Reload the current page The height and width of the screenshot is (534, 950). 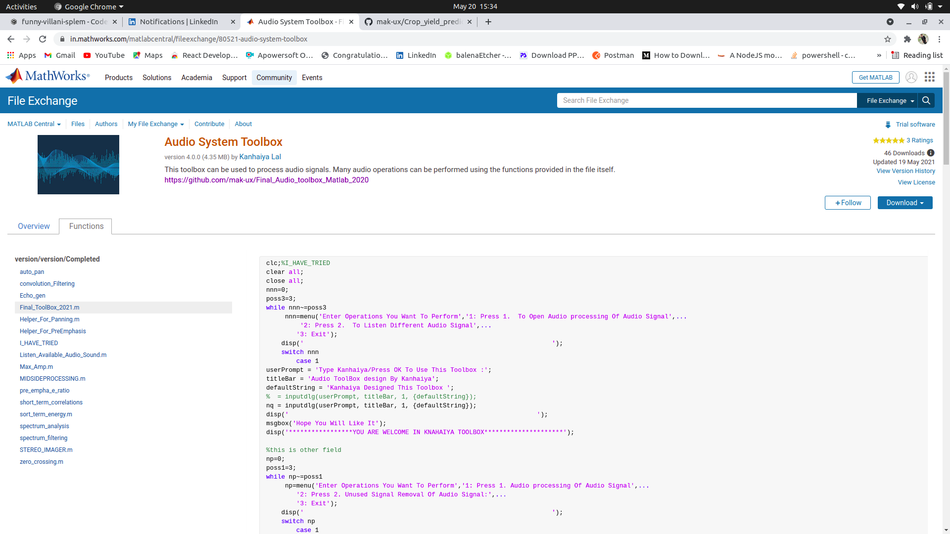tap(43, 39)
